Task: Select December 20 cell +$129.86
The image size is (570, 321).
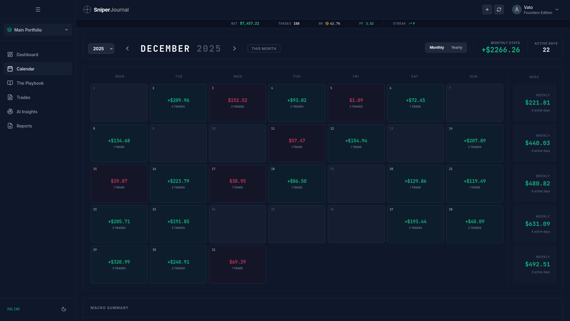Action: (x=415, y=184)
